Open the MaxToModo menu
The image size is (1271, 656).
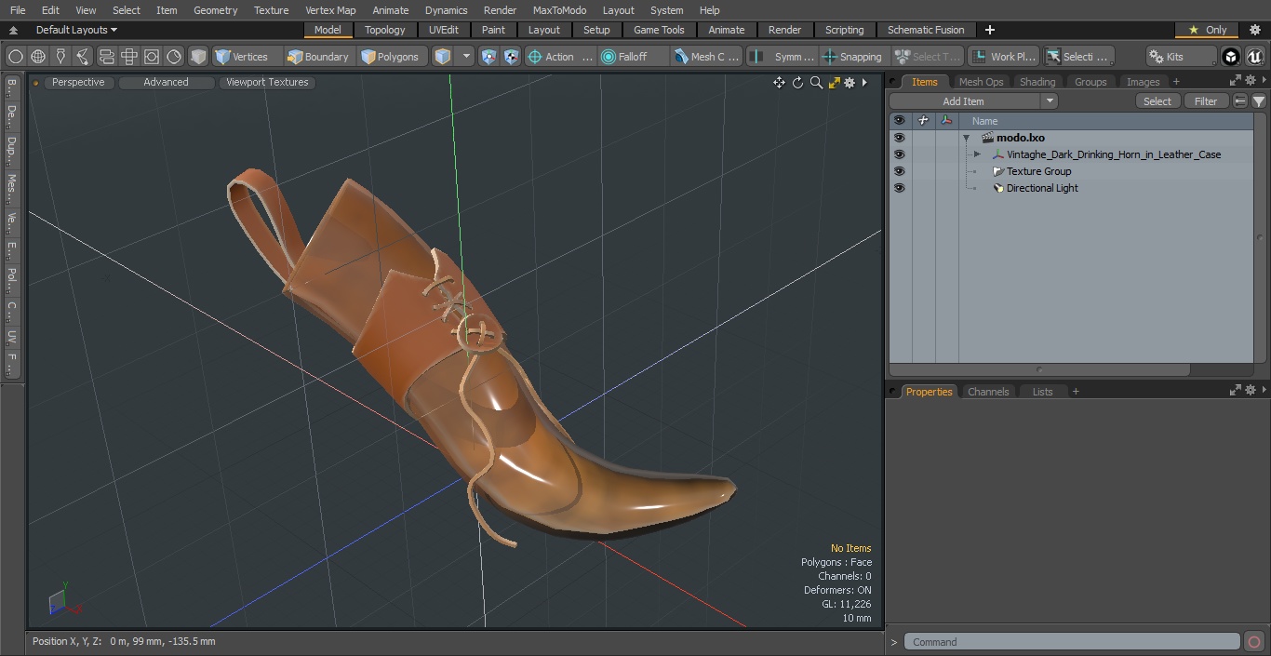(x=559, y=10)
